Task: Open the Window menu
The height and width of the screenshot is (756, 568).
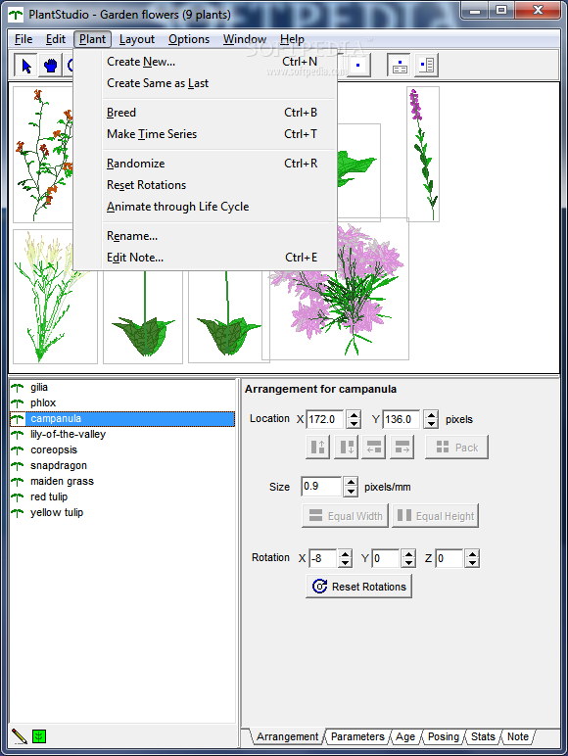Action: (x=245, y=39)
